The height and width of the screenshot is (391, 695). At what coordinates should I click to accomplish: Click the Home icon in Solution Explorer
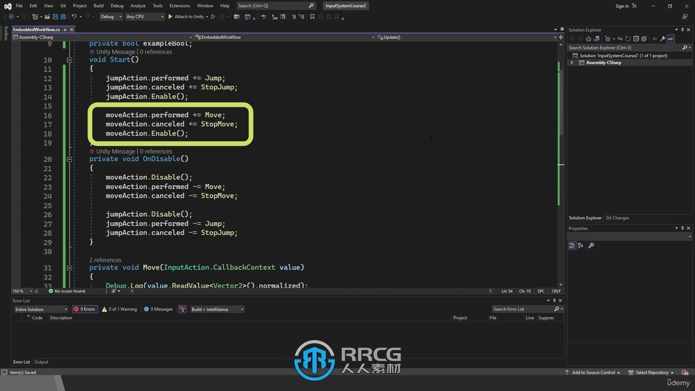point(589,39)
